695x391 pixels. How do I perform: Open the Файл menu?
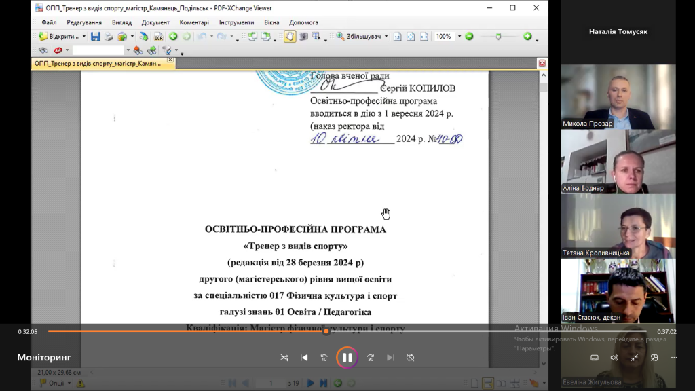click(x=49, y=22)
